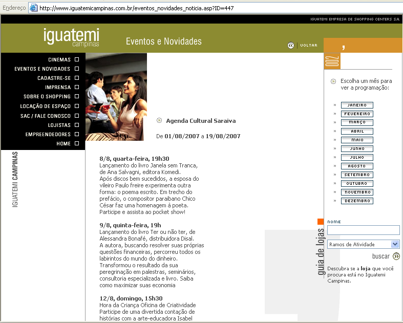Select the Dezembro month button
This screenshot has height=323, width=403.
point(357,201)
